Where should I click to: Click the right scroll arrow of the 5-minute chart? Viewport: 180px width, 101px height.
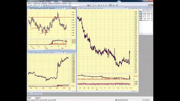(75, 91)
